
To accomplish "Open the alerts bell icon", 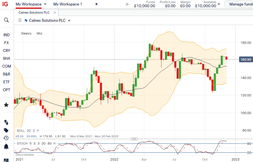I will pos(6,146).
